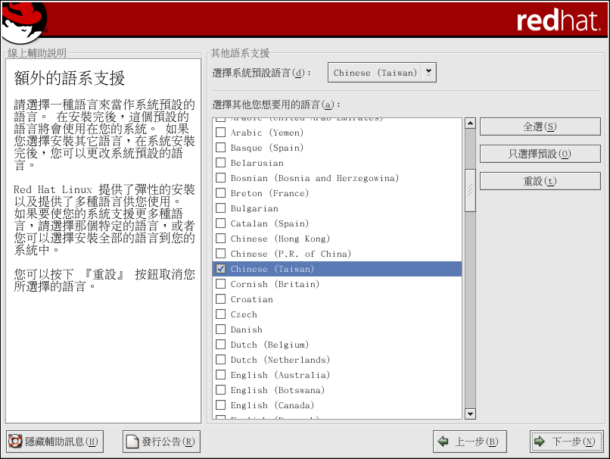Open the default system language dropdown arrow
This screenshot has width=610, height=459.
429,73
